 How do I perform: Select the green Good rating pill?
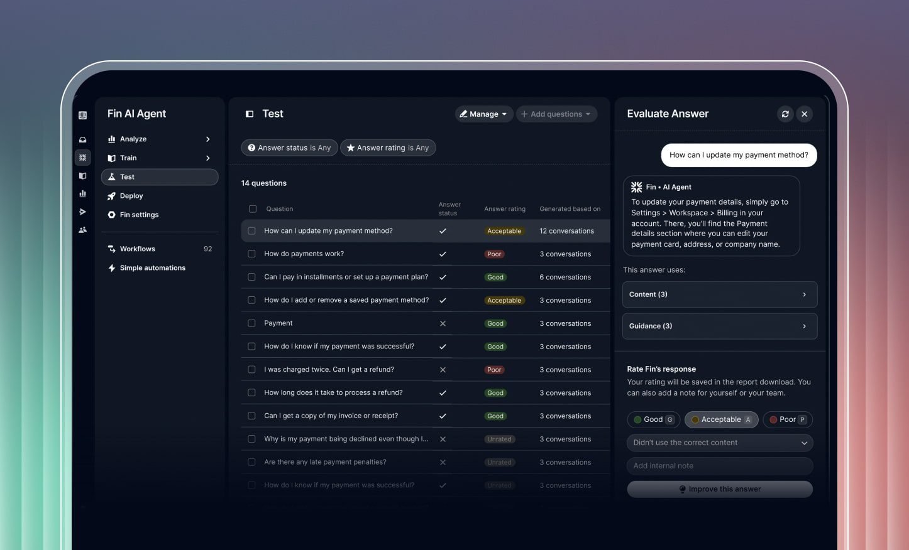[x=653, y=419]
